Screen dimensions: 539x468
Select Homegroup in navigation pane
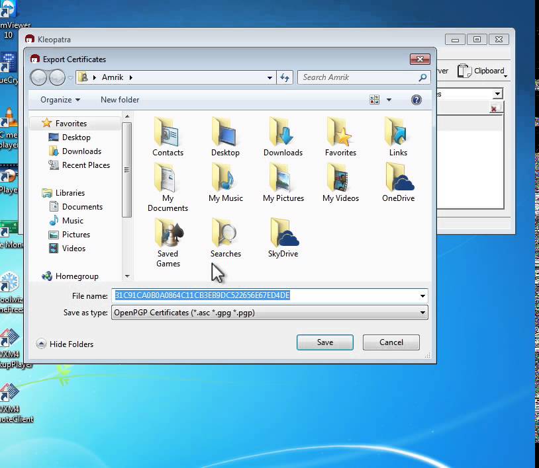77,276
